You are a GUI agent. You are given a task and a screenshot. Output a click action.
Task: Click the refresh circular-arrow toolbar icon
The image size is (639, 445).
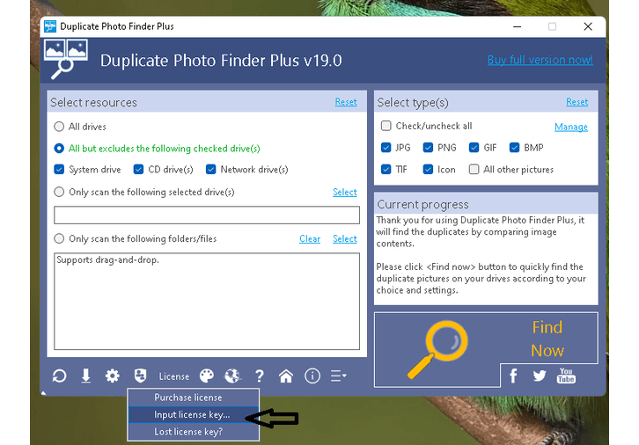tap(60, 376)
